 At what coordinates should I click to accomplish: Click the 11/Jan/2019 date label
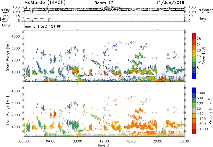pyautogui.click(x=170, y=3)
